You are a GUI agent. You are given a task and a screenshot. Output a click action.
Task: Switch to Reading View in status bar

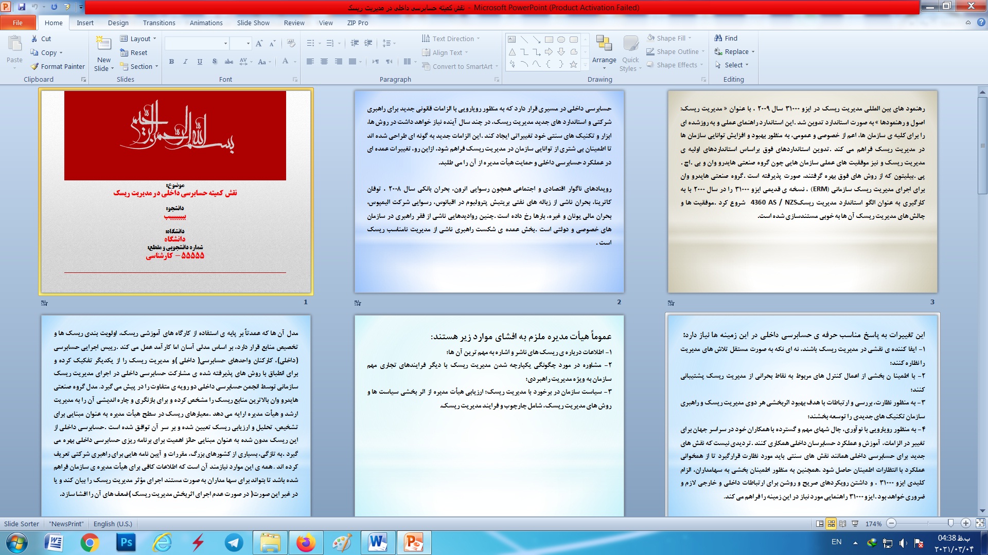coord(842,524)
